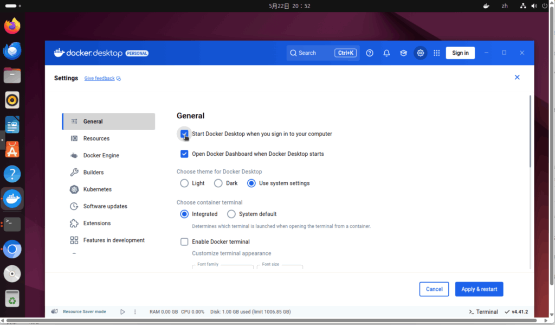Image resolution: width=555 pixels, height=325 pixels.
Task: Click the volume icon in top bar
Action: (534, 5)
